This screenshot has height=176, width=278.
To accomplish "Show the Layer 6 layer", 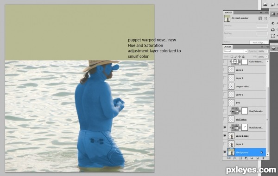I will click(x=225, y=94).
